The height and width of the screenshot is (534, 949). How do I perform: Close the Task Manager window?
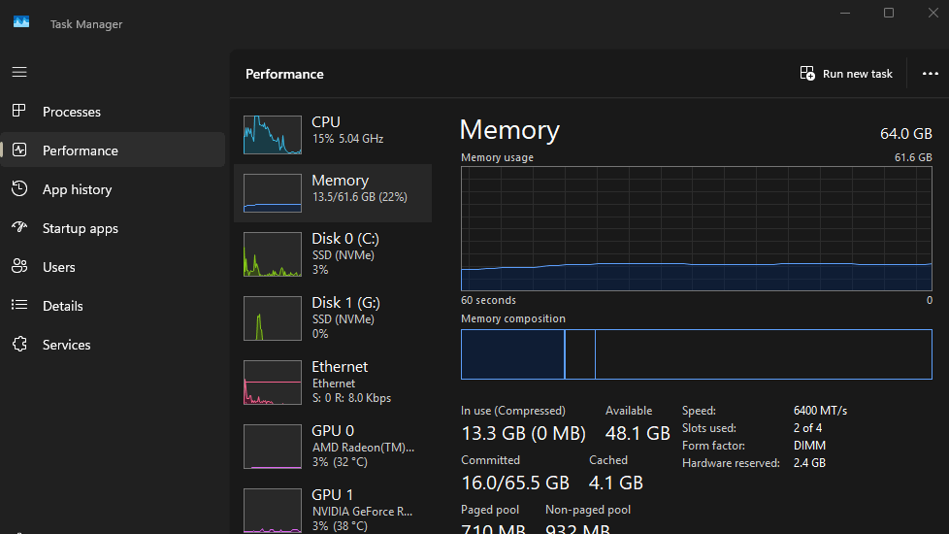point(933,13)
